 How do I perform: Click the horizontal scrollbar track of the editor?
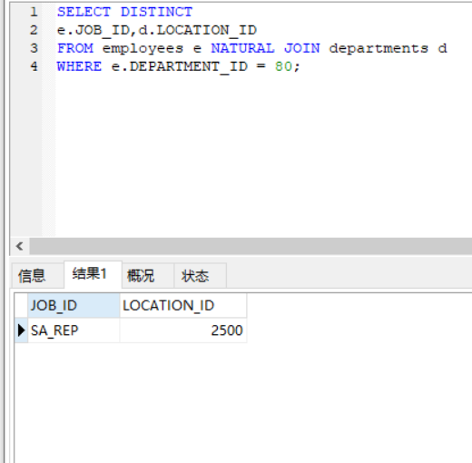pyautogui.click(x=251, y=246)
